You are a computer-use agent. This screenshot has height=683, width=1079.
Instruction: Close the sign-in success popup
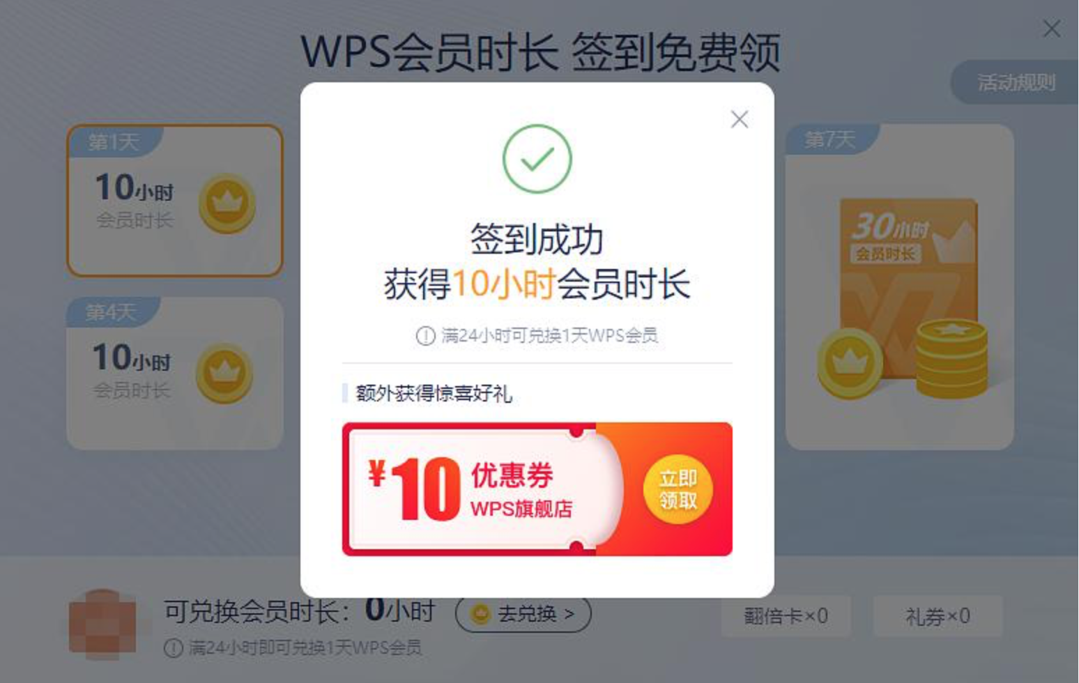point(740,119)
